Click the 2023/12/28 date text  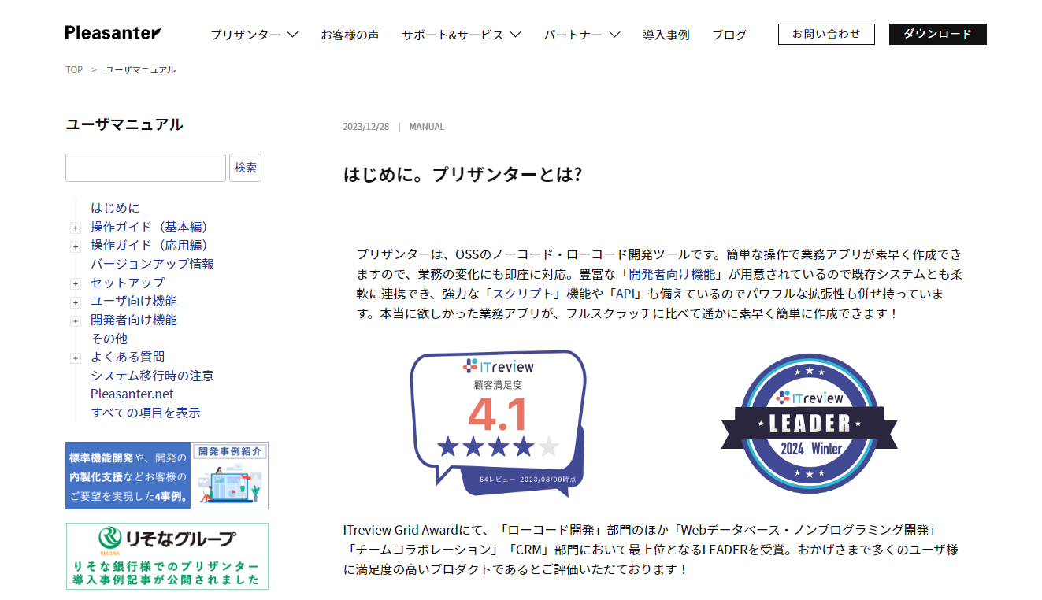[x=365, y=127]
